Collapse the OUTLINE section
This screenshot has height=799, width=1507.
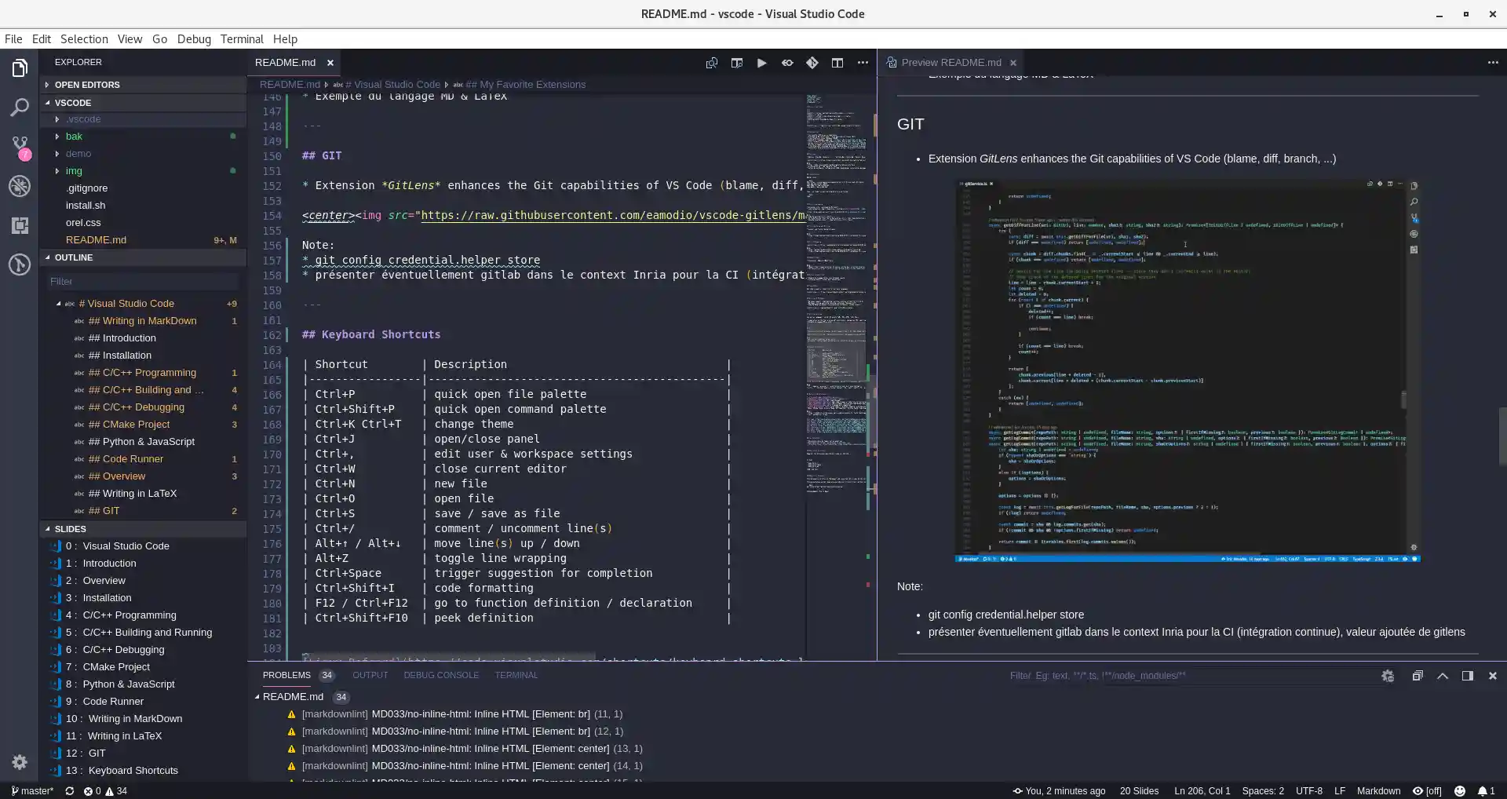pos(74,257)
